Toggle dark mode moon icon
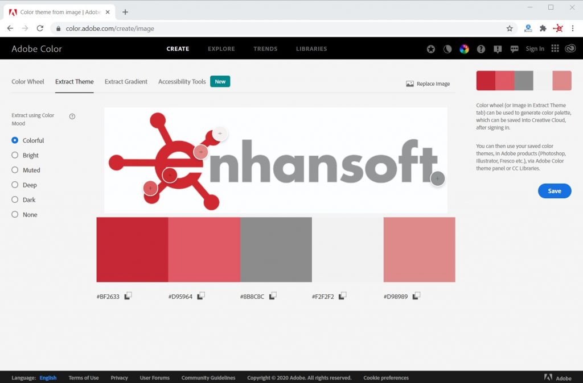 point(447,49)
